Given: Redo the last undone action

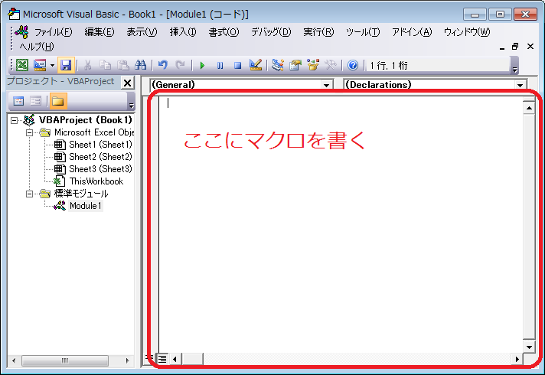Looking at the screenshot, I should [180, 65].
